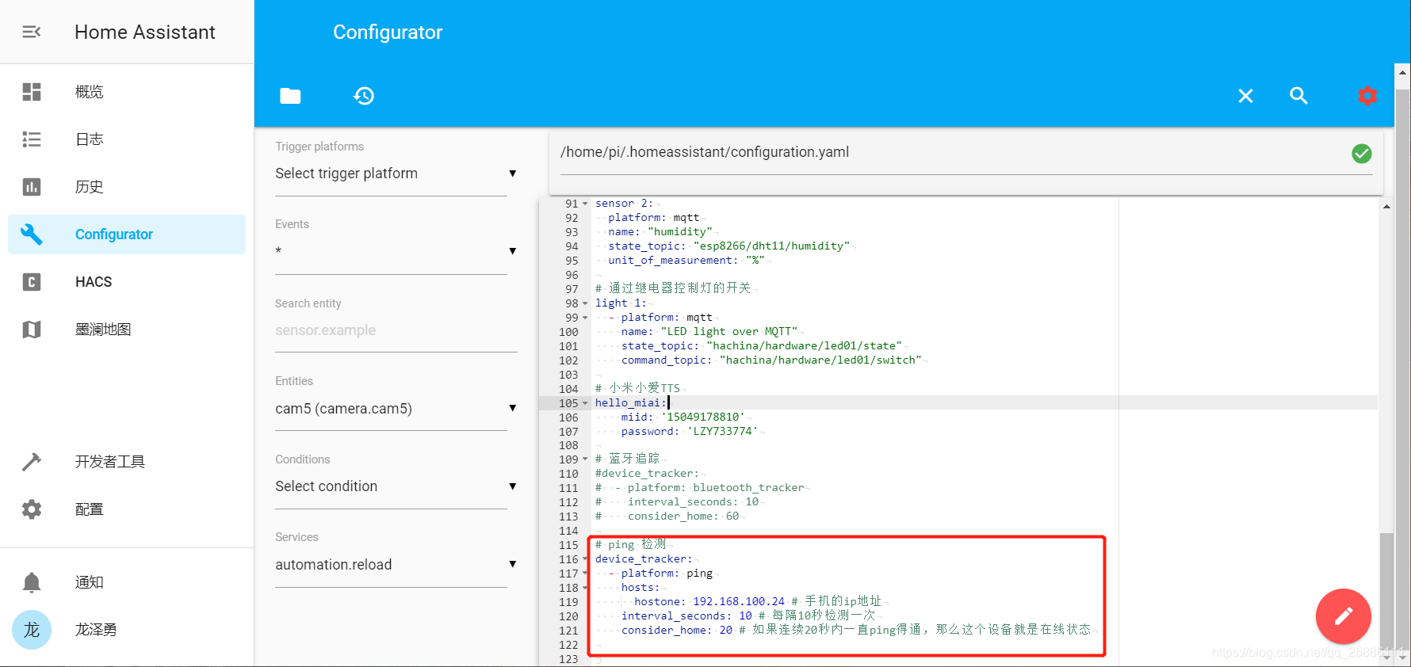Open the red settings gear menu

tap(1367, 96)
